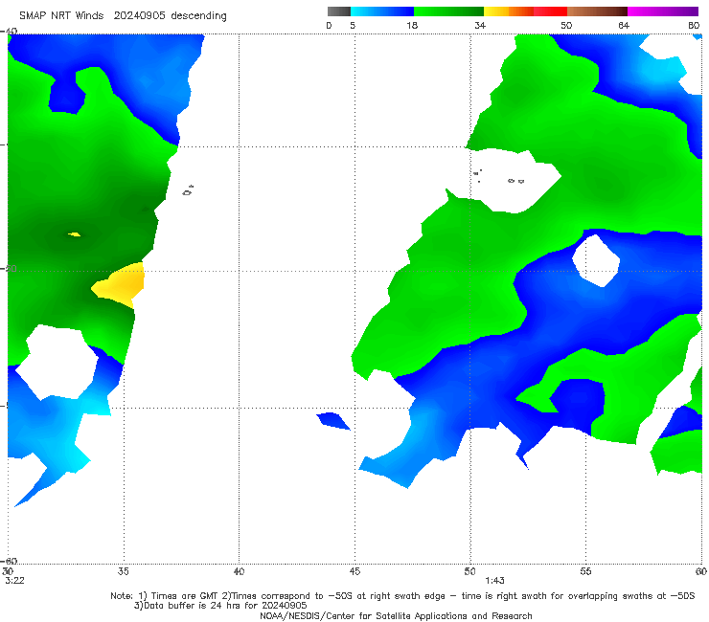Click the small isolated blue patch near longitude 44
Viewport: 709px width, 622px height.
[x=332, y=420]
